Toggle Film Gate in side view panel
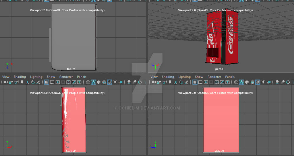The width and height of the screenshot is (294, 156). [x=200, y=82]
